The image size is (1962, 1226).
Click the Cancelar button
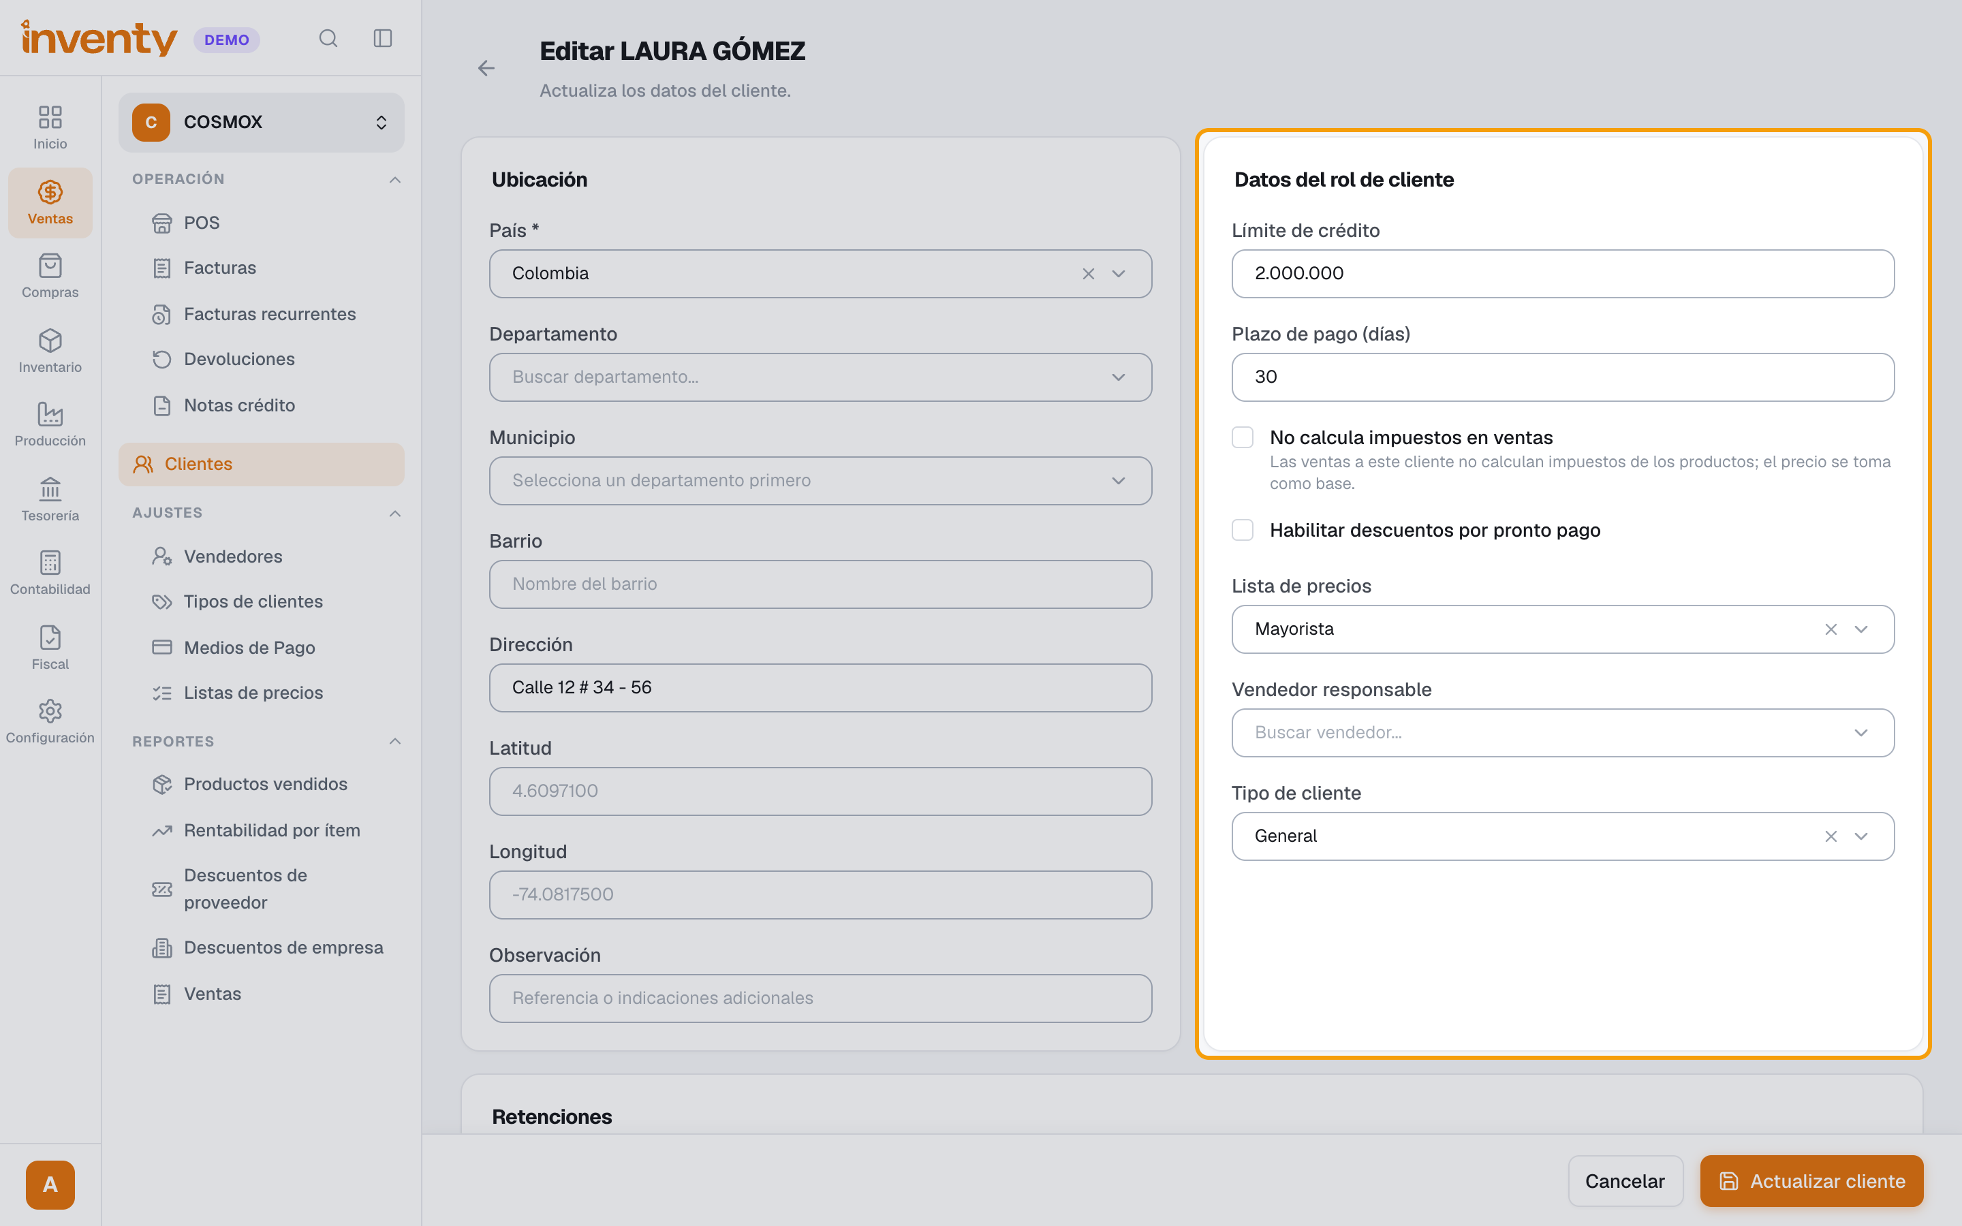pyautogui.click(x=1625, y=1182)
